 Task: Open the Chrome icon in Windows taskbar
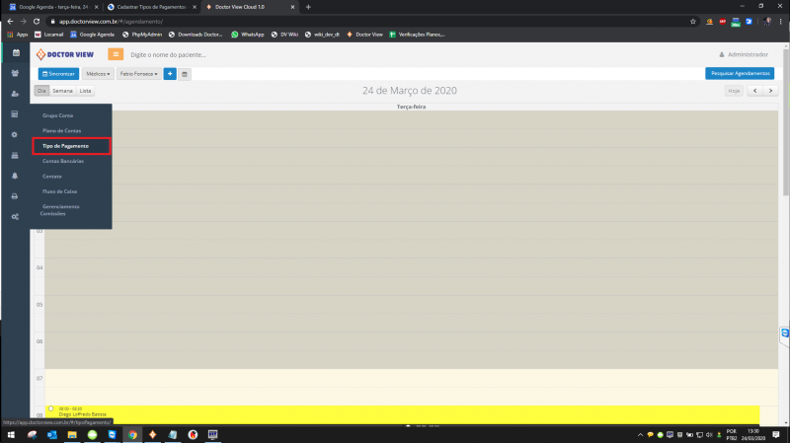click(x=132, y=434)
